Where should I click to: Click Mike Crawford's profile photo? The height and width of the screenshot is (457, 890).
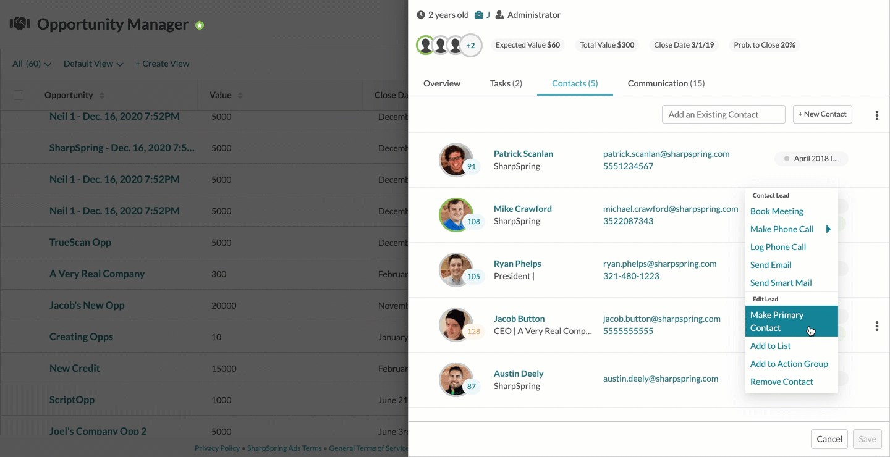456,214
